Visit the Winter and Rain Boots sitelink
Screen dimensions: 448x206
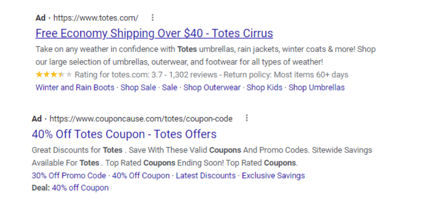[75, 87]
